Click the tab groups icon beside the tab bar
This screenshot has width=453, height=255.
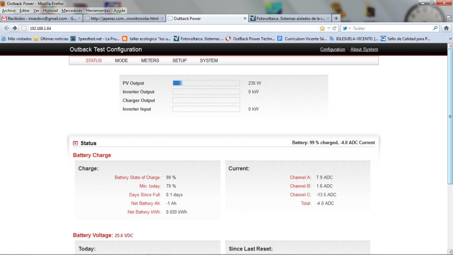(x=449, y=18)
